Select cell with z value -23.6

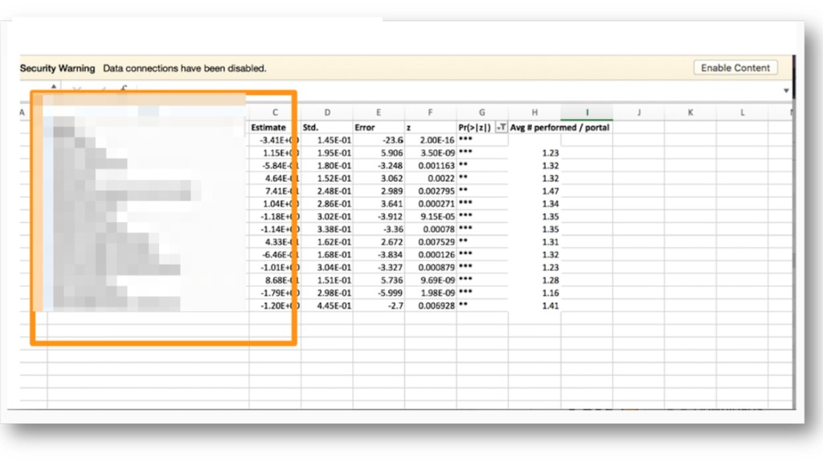379,140
